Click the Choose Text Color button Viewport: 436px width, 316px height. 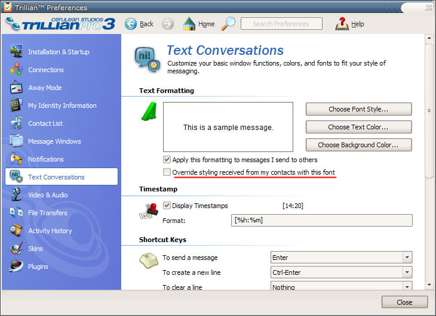(359, 127)
